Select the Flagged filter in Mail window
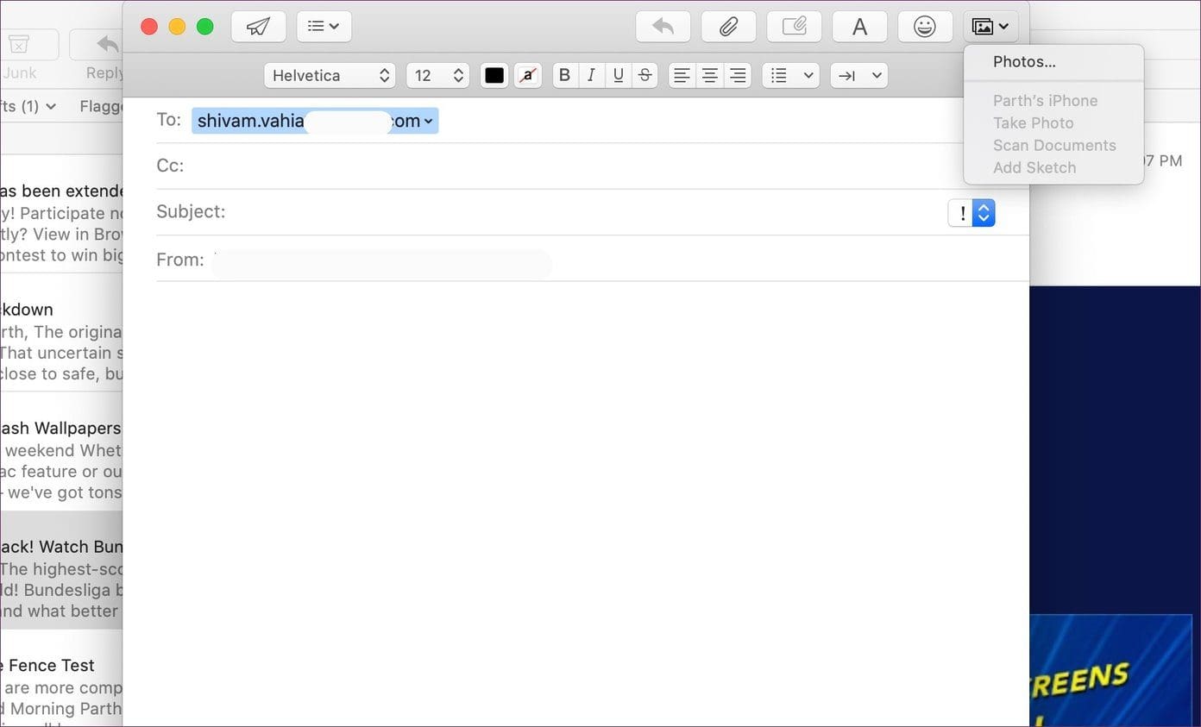This screenshot has height=727, width=1201. click(x=101, y=107)
